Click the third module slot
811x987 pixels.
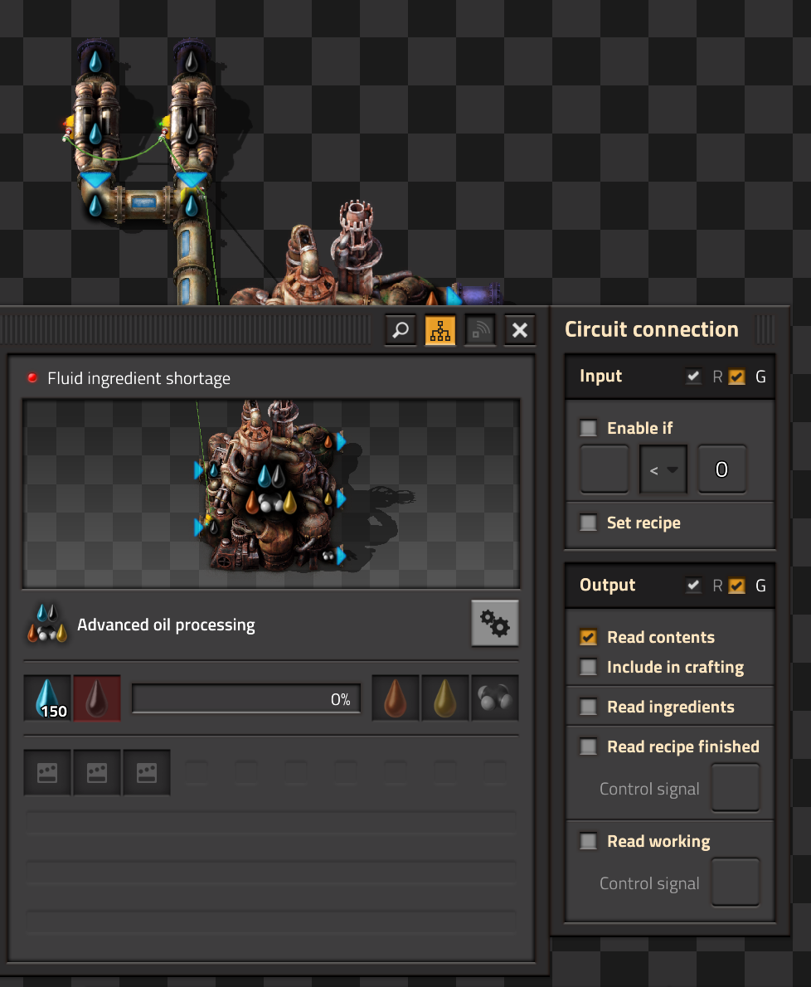[x=147, y=772]
